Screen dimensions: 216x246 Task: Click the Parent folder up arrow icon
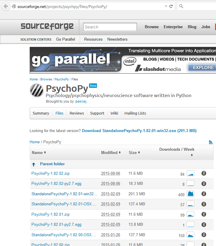[34, 164]
